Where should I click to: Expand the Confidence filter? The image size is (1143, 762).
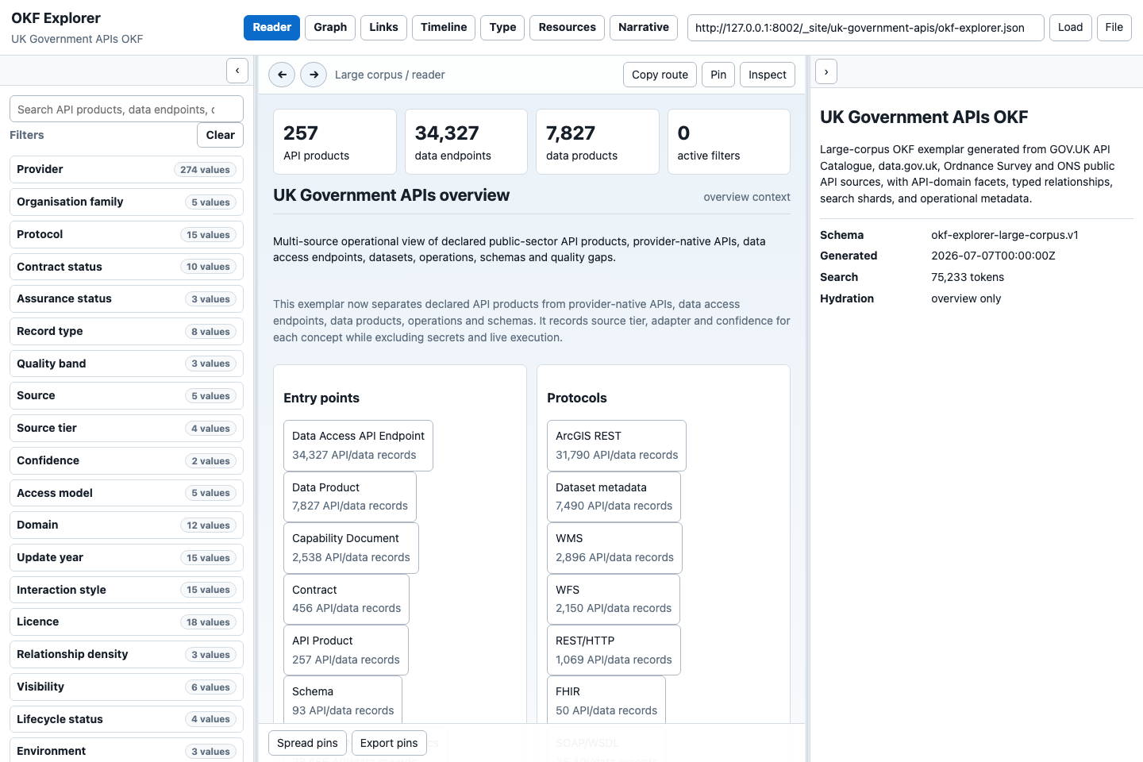(126, 460)
